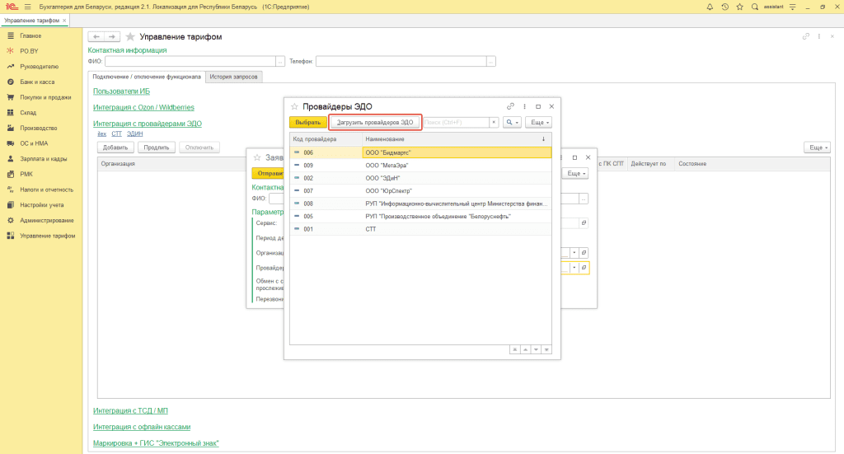
Task: Open favorites star in top bar
Action: tap(739, 7)
